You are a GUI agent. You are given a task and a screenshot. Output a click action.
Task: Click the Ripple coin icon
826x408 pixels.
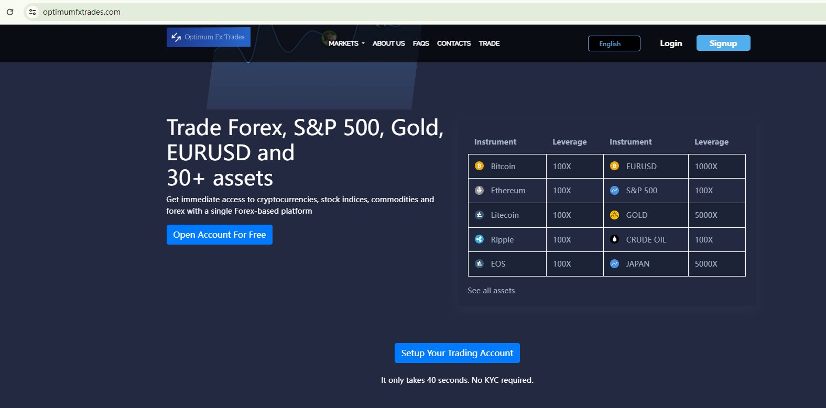(479, 239)
